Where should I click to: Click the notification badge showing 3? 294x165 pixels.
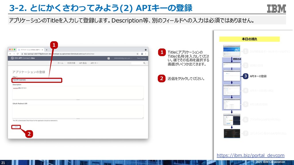pos(109,58)
